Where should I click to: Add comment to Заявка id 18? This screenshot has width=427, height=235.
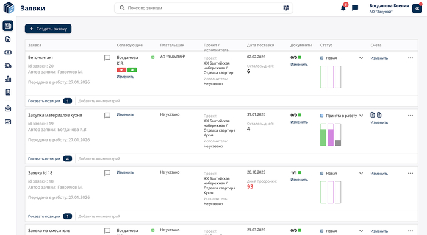(99, 216)
